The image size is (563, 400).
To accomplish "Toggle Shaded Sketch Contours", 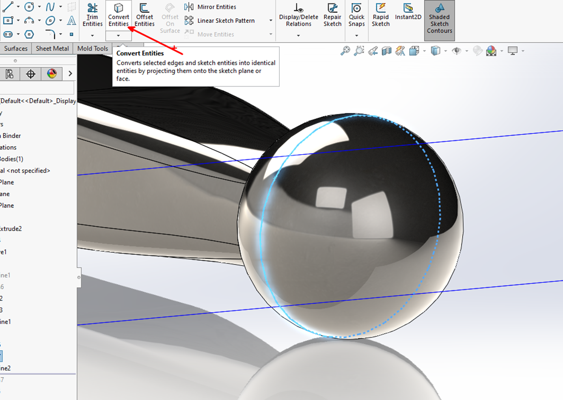I will (x=439, y=20).
